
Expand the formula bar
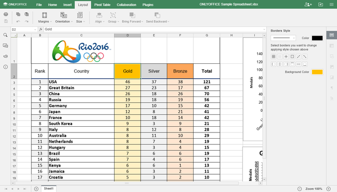coord(264,29)
